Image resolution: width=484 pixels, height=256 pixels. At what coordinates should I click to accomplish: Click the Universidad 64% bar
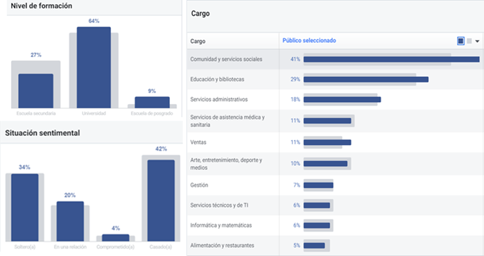pyautogui.click(x=94, y=67)
